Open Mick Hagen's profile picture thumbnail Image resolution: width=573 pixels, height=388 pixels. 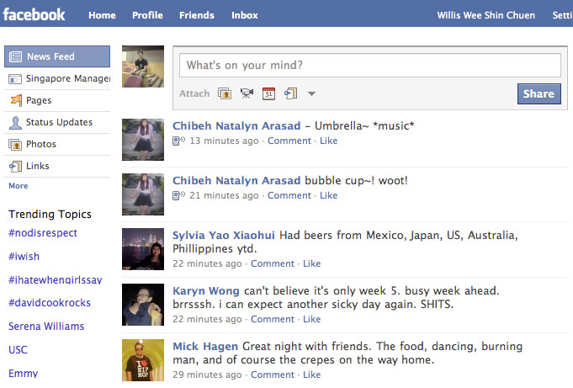click(143, 359)
